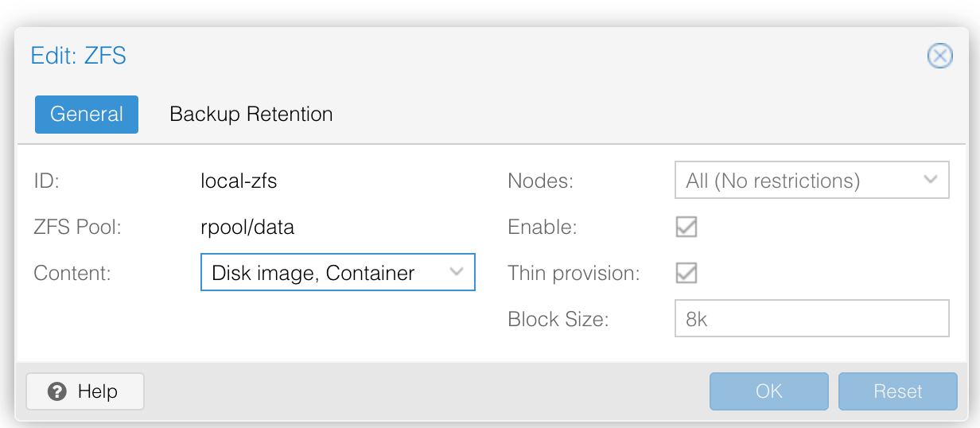Image resolution: width=980 pixels, height=428 pixels.
Task: Expand the Content dropdown arrow
Action: [x=457, y=273]
